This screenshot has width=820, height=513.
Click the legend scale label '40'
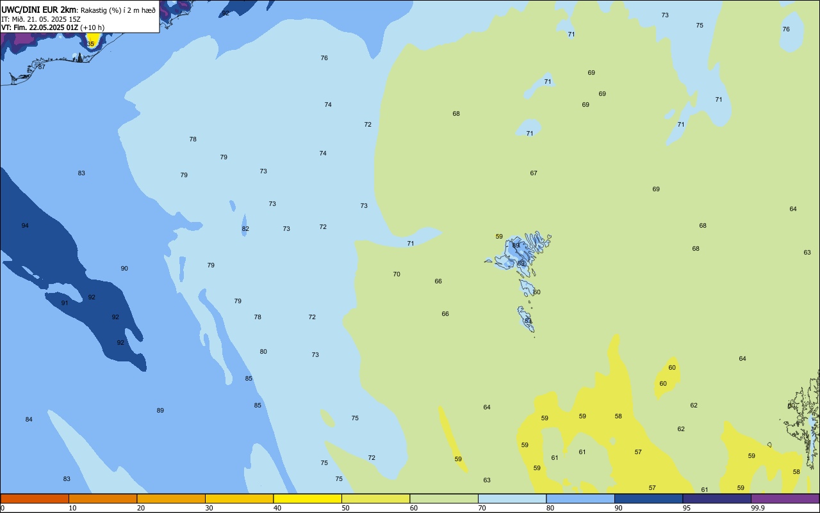pos(277,508)
